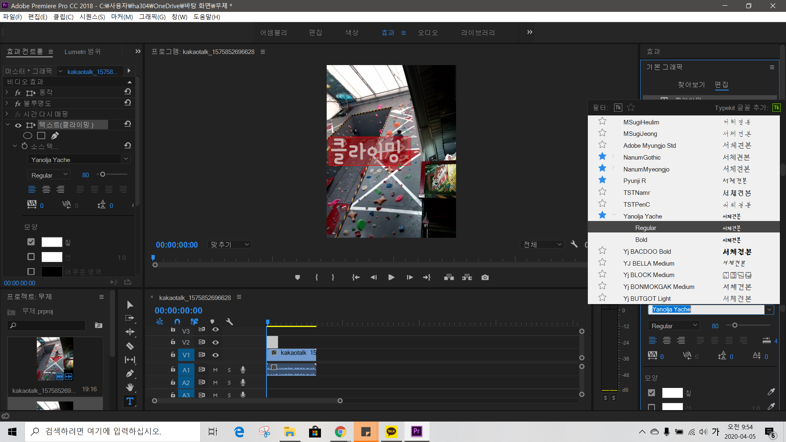This screenshot has height=442, width=786.
Task: Open the 시퀀스(S) menu
Action: 92,17
